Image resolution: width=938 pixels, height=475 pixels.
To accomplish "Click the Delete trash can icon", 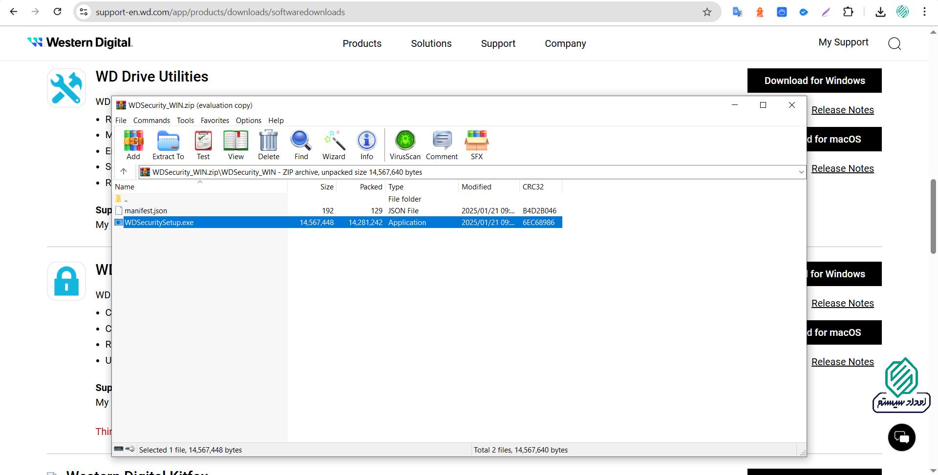I will (269, 145).
